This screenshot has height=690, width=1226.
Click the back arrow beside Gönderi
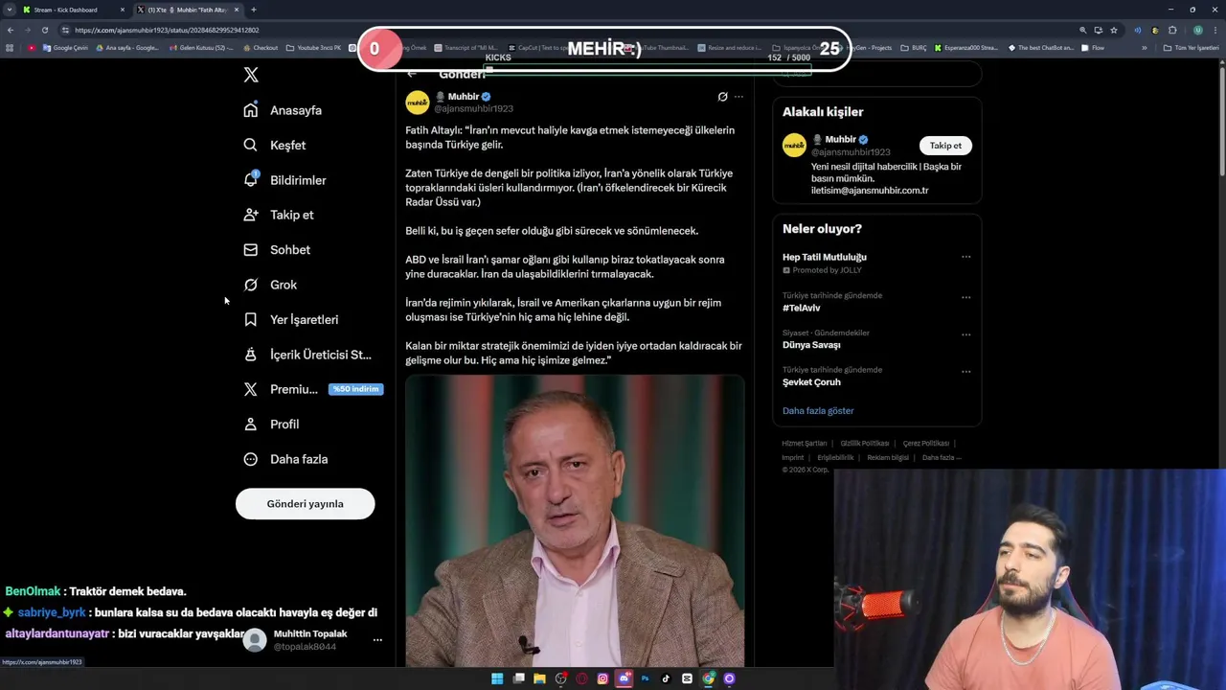point(412,74)
